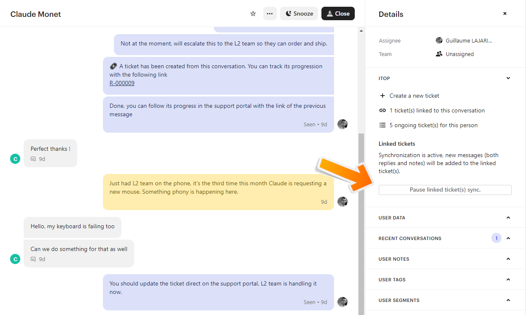Click the Unassigned team icon
Image resolution: width=526 pixels, height=315 pixels.
(439, 54)
